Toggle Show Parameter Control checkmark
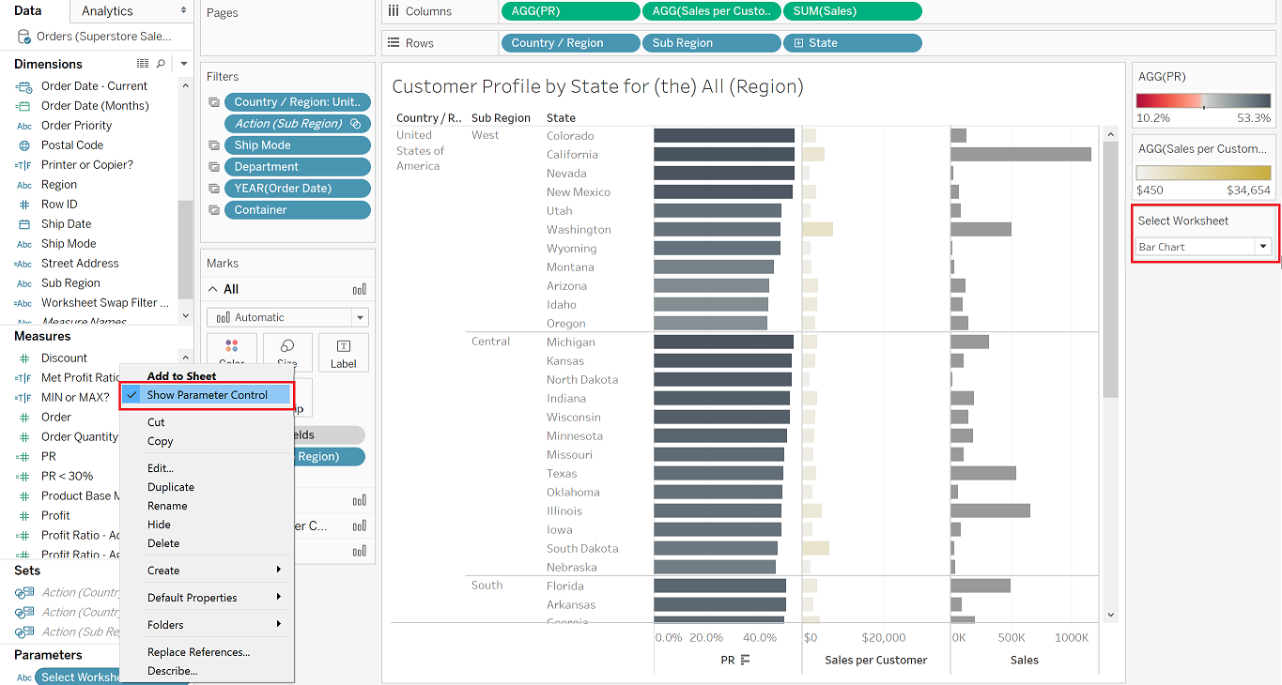The width and height of the screenshot is (1282, 685). (132, 395)
